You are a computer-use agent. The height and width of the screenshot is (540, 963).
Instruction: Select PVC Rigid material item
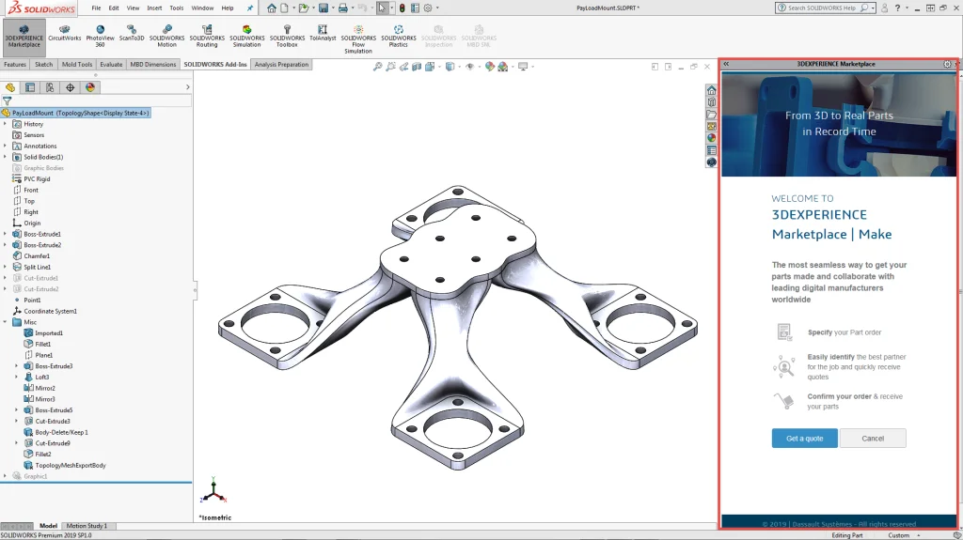coord(37,179)
